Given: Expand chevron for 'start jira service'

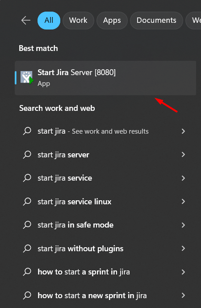Looking at the screenshot, I should 183,178.
